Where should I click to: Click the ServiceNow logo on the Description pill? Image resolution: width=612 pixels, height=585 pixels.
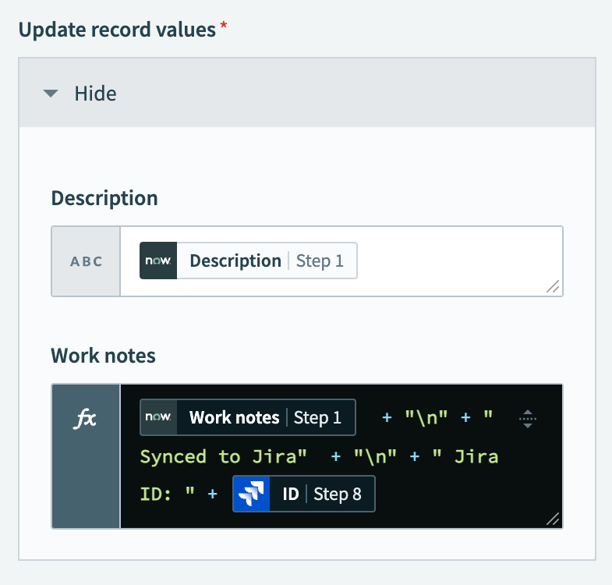pos(158,261)
